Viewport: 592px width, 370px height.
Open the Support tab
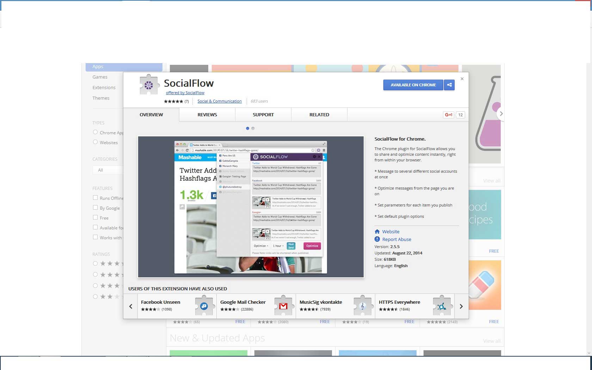[x=263, y=115]
